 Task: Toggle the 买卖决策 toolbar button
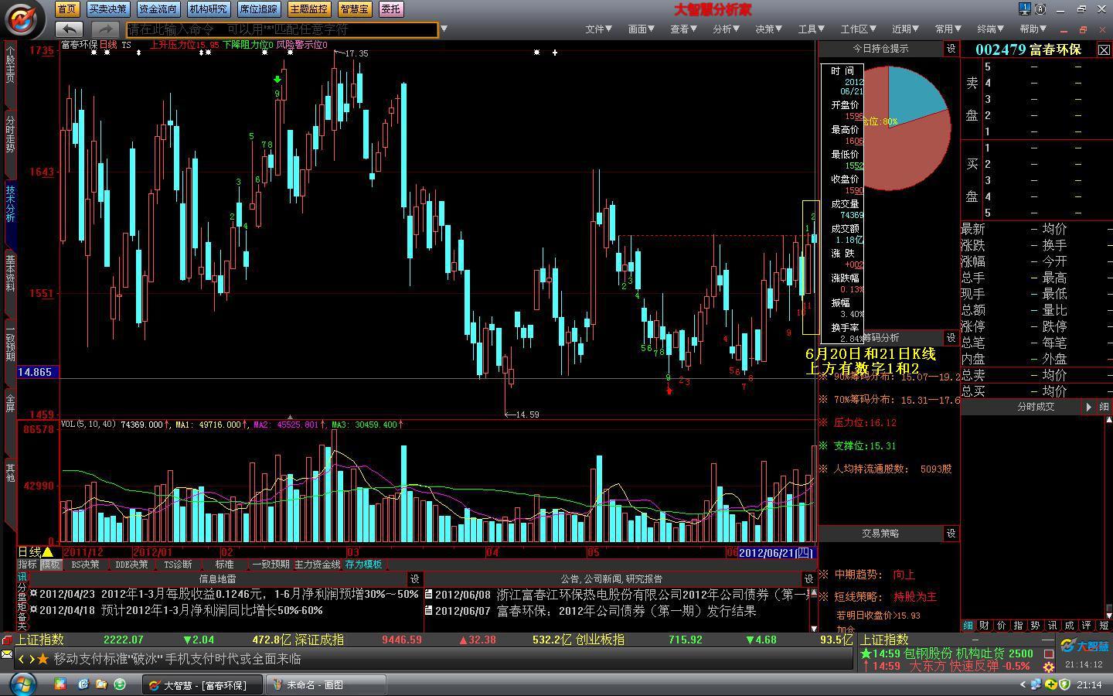tap(107, 9)
